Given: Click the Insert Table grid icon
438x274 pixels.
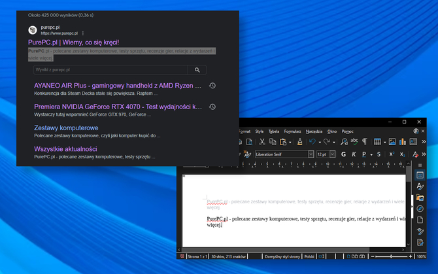Looking at the screenshot, I should click(377, 142).
